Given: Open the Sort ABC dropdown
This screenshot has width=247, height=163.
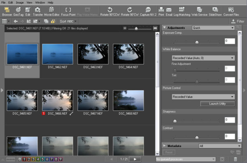Looking at the screenshot, I should (68, 21).
